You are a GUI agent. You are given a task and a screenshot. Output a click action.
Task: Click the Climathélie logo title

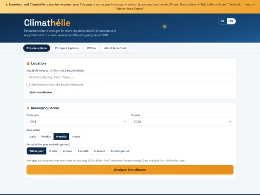click(47, 23)
